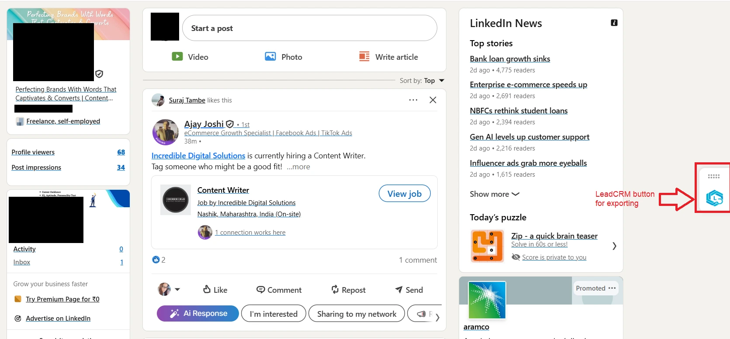Open the post's three-dot options menu
This screenshot has width=730, height=339.
tap(413, 100)
